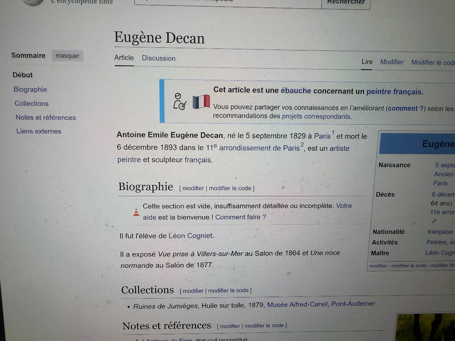Click modifier le code at the infobox footer
Viewport: 455px width, 341px height.
[409, 266]
